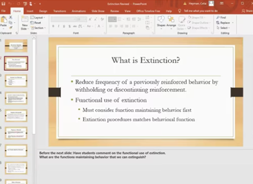Select slide 3 thumbnail in panel
Image resolution: width=253 pixels, height=184 pixels.
click(x=16, y=81)
